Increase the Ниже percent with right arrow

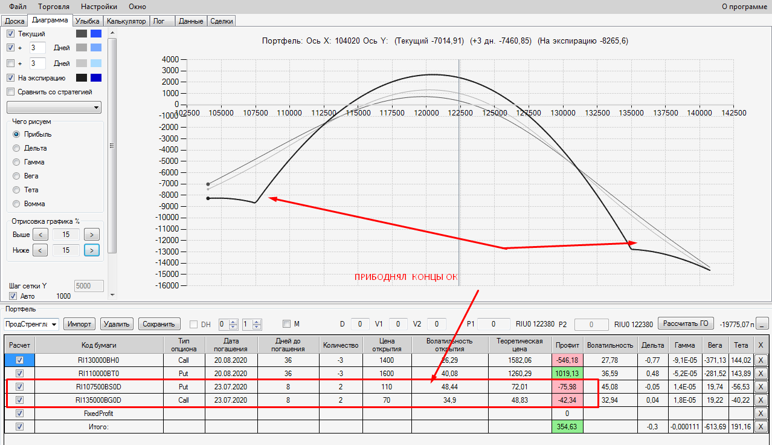tap(92, 250)
